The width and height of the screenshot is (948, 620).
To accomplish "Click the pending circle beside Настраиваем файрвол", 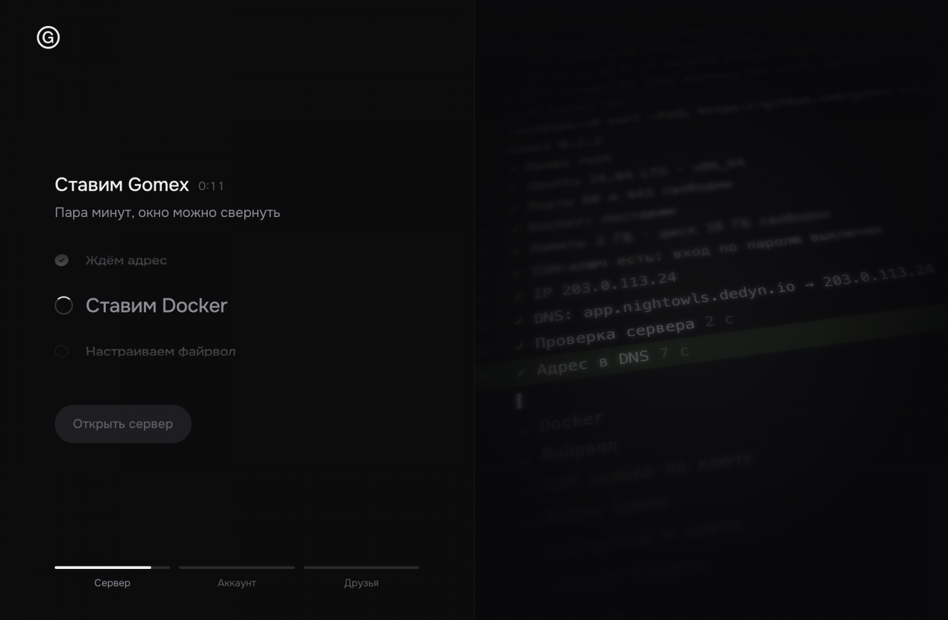I will point(61,351).
